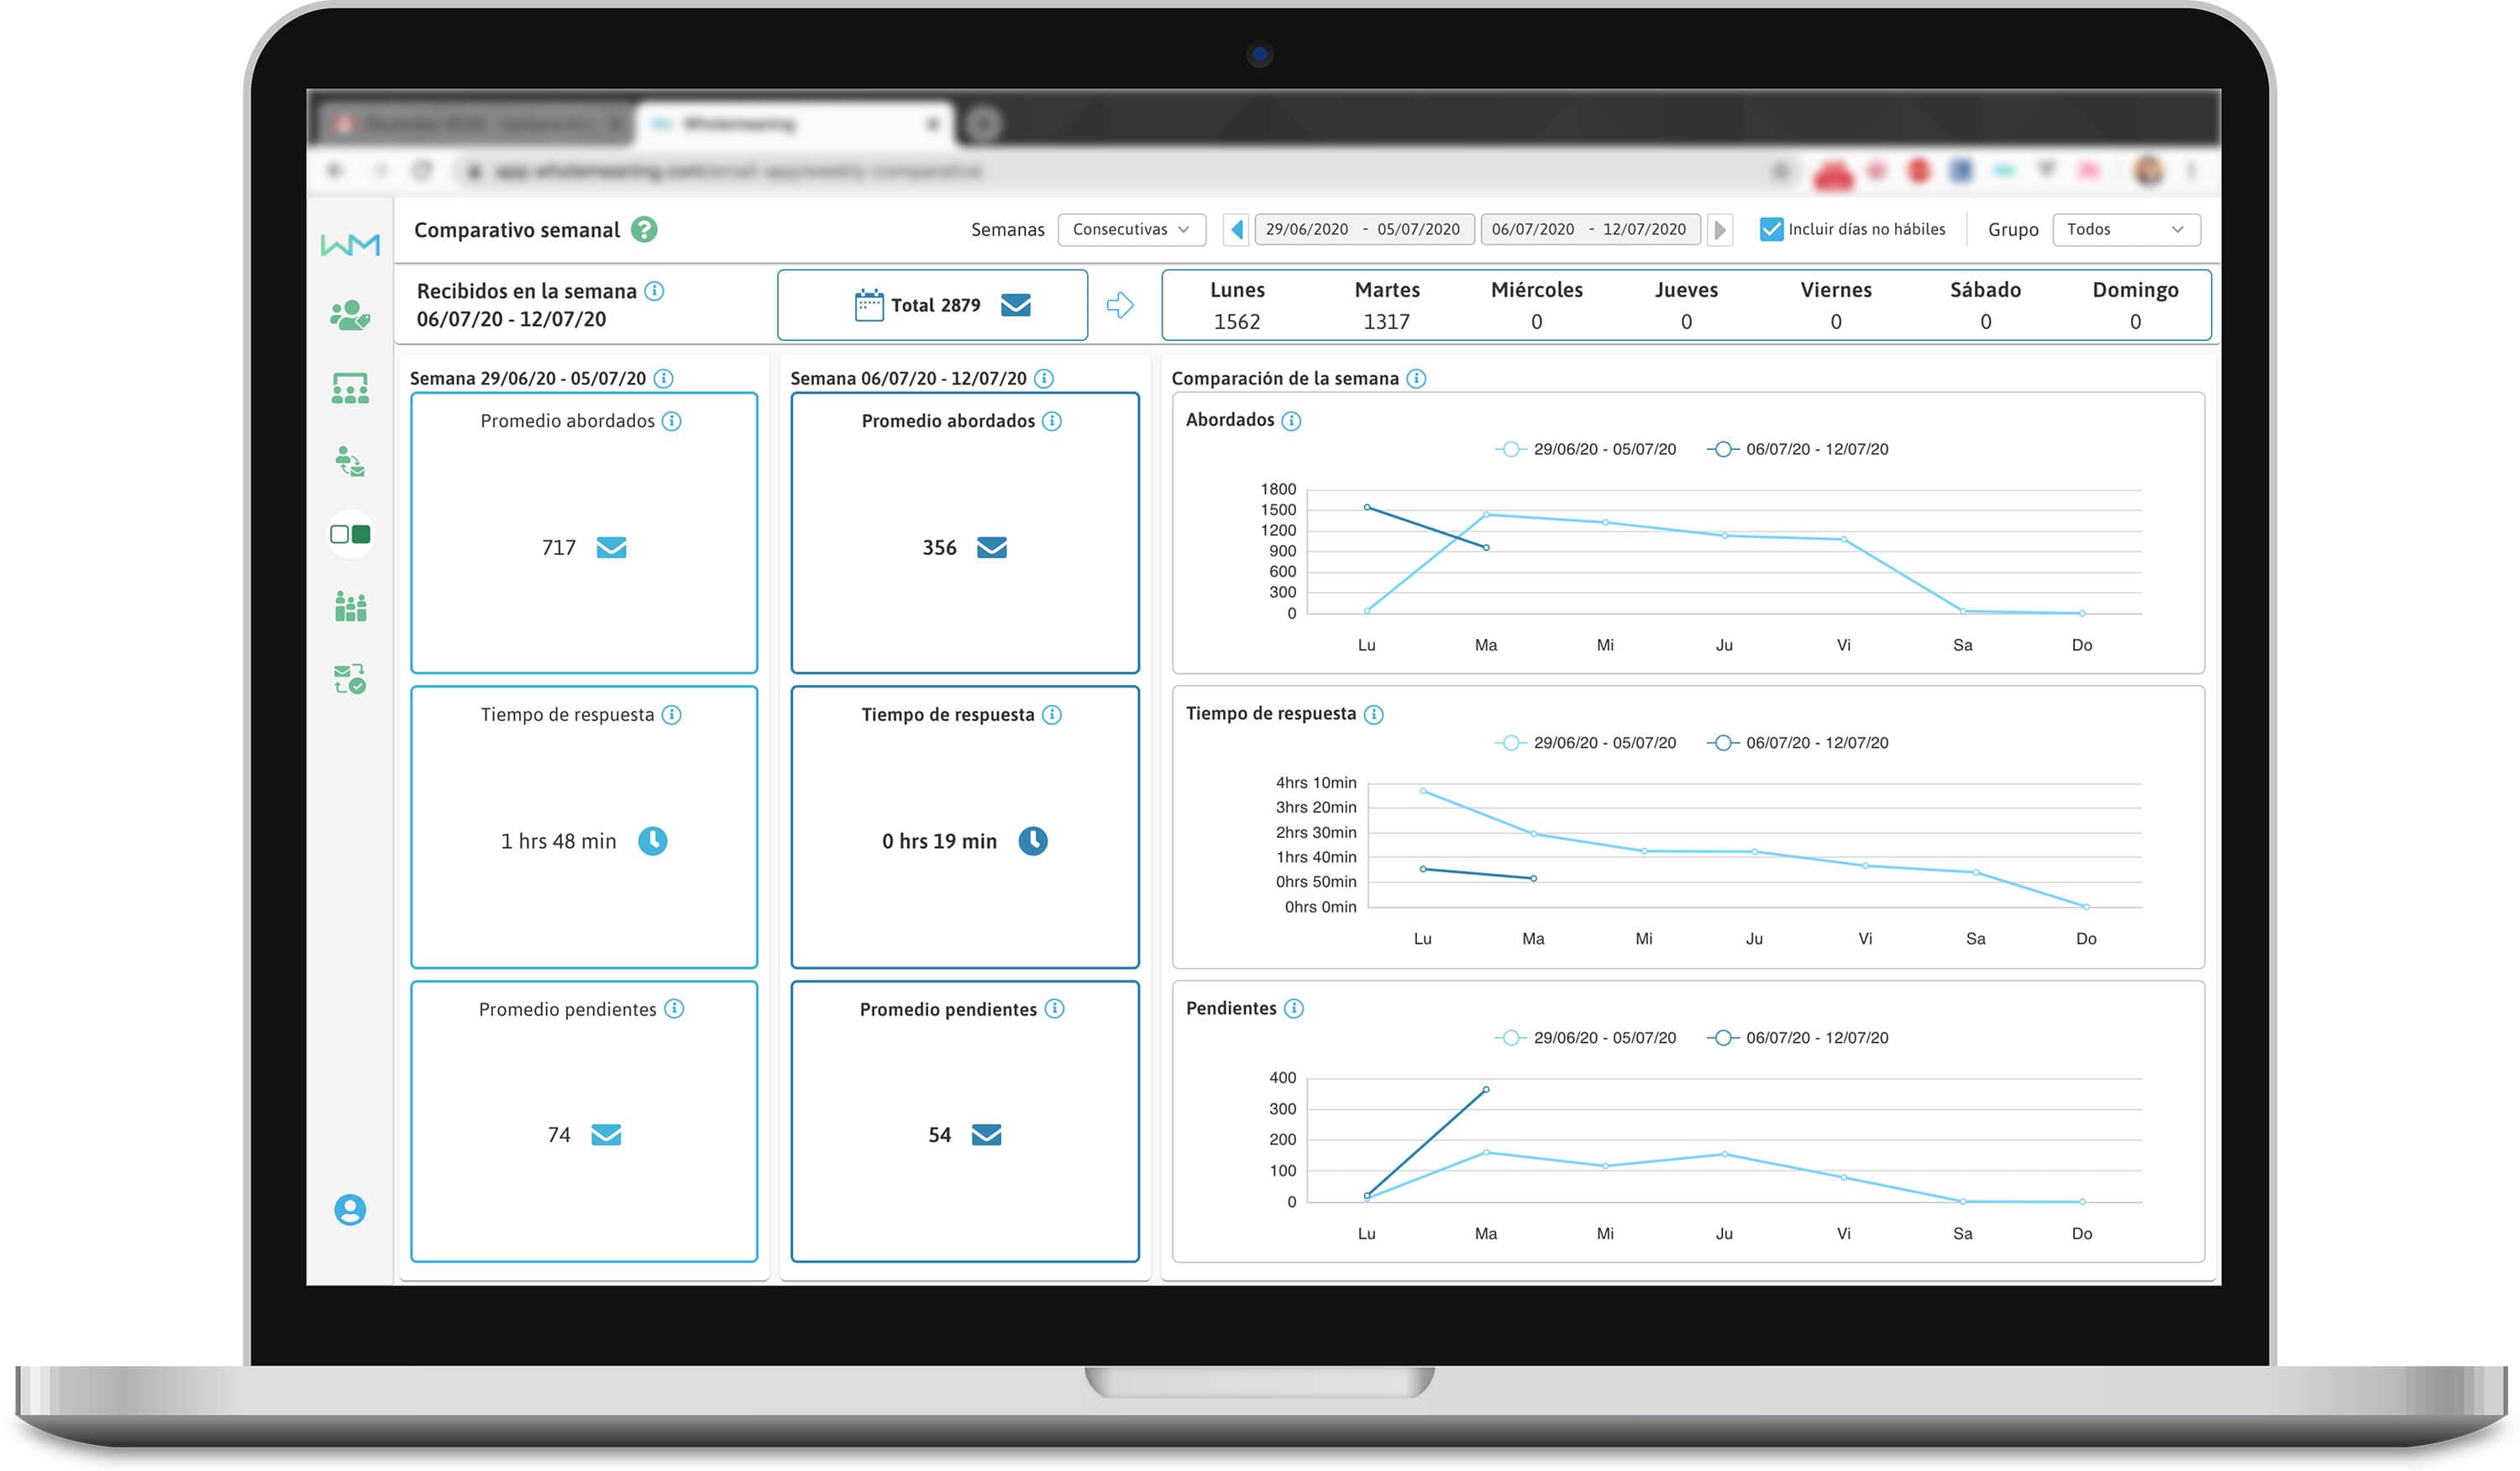Open the contacts group sidebar icon
The height and width of the screenshot is (1471, 2520).
350,316
